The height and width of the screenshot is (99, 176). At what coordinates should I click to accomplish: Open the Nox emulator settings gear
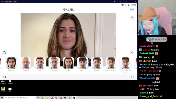127,2
